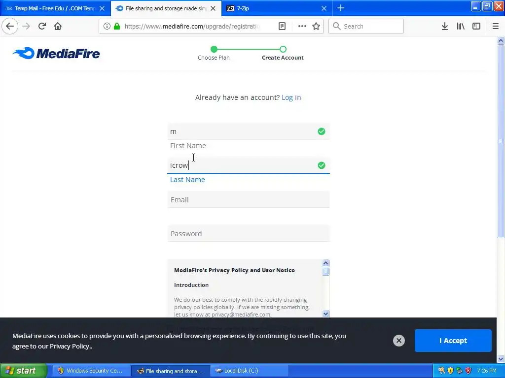
Task: Select the Create Account step
Action: tap(283, 58)
